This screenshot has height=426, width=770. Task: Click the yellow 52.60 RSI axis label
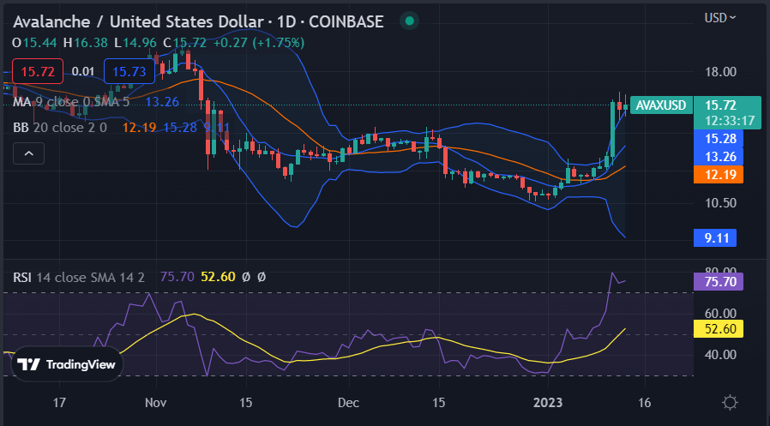click(x=718, y=328)
